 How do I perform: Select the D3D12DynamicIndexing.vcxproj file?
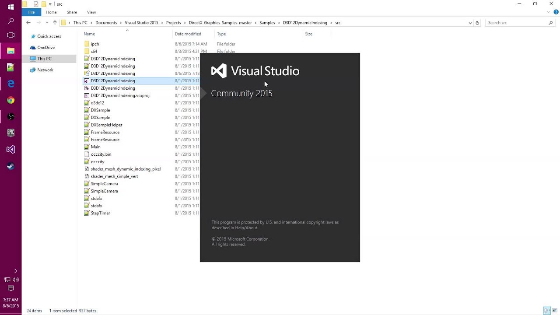(x=120, y=95)
